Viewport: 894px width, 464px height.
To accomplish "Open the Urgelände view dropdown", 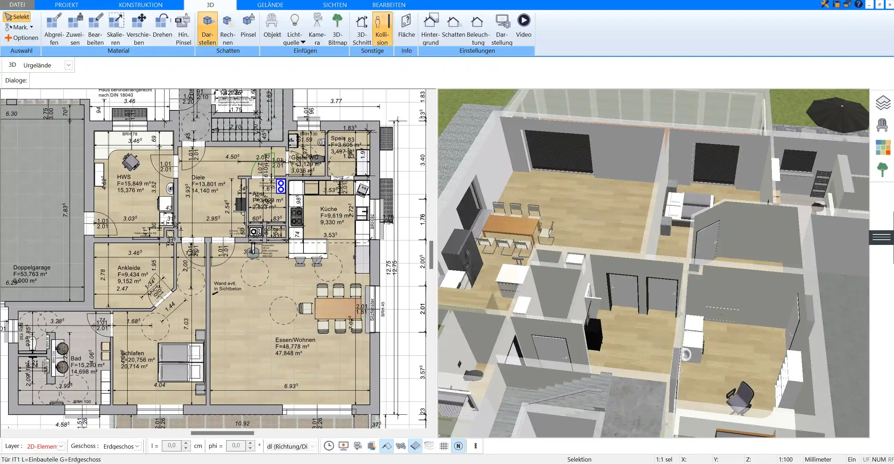I will [69, 65].
